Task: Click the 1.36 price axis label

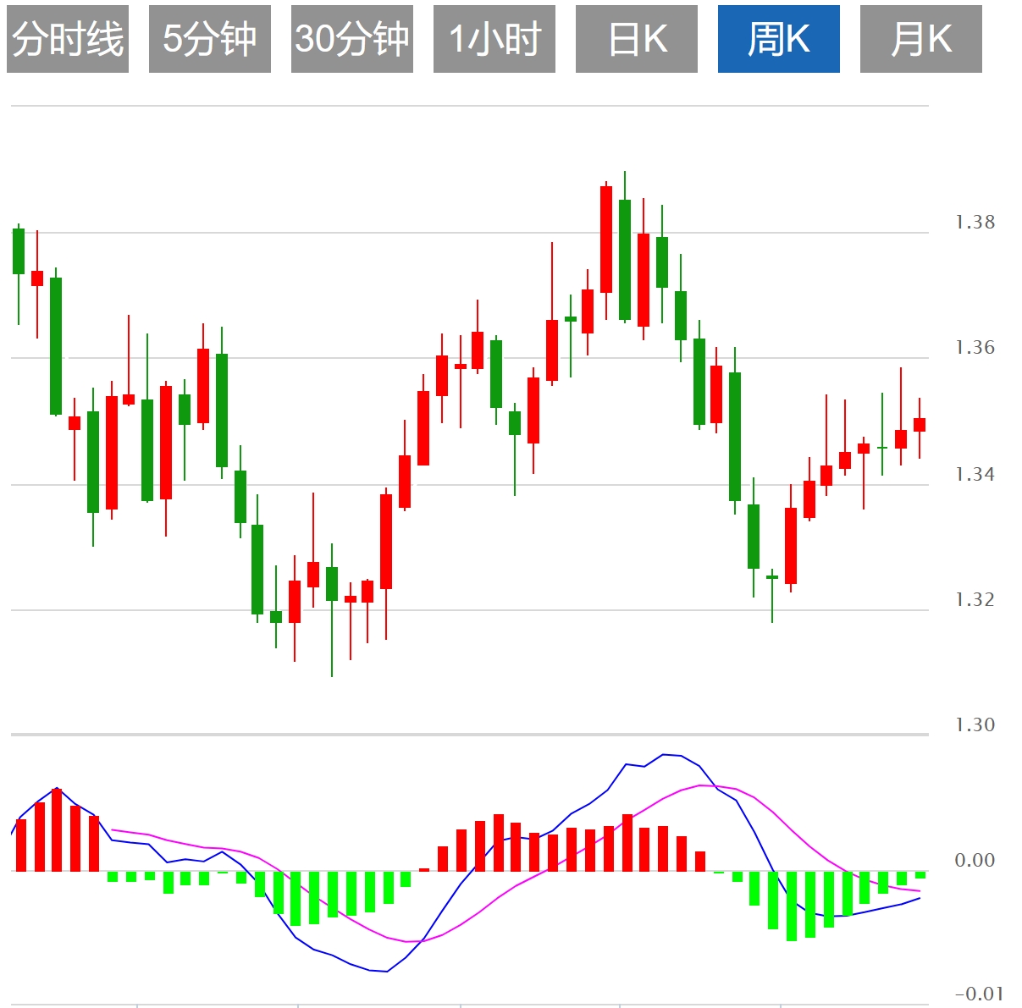Action: coord(975,348)
